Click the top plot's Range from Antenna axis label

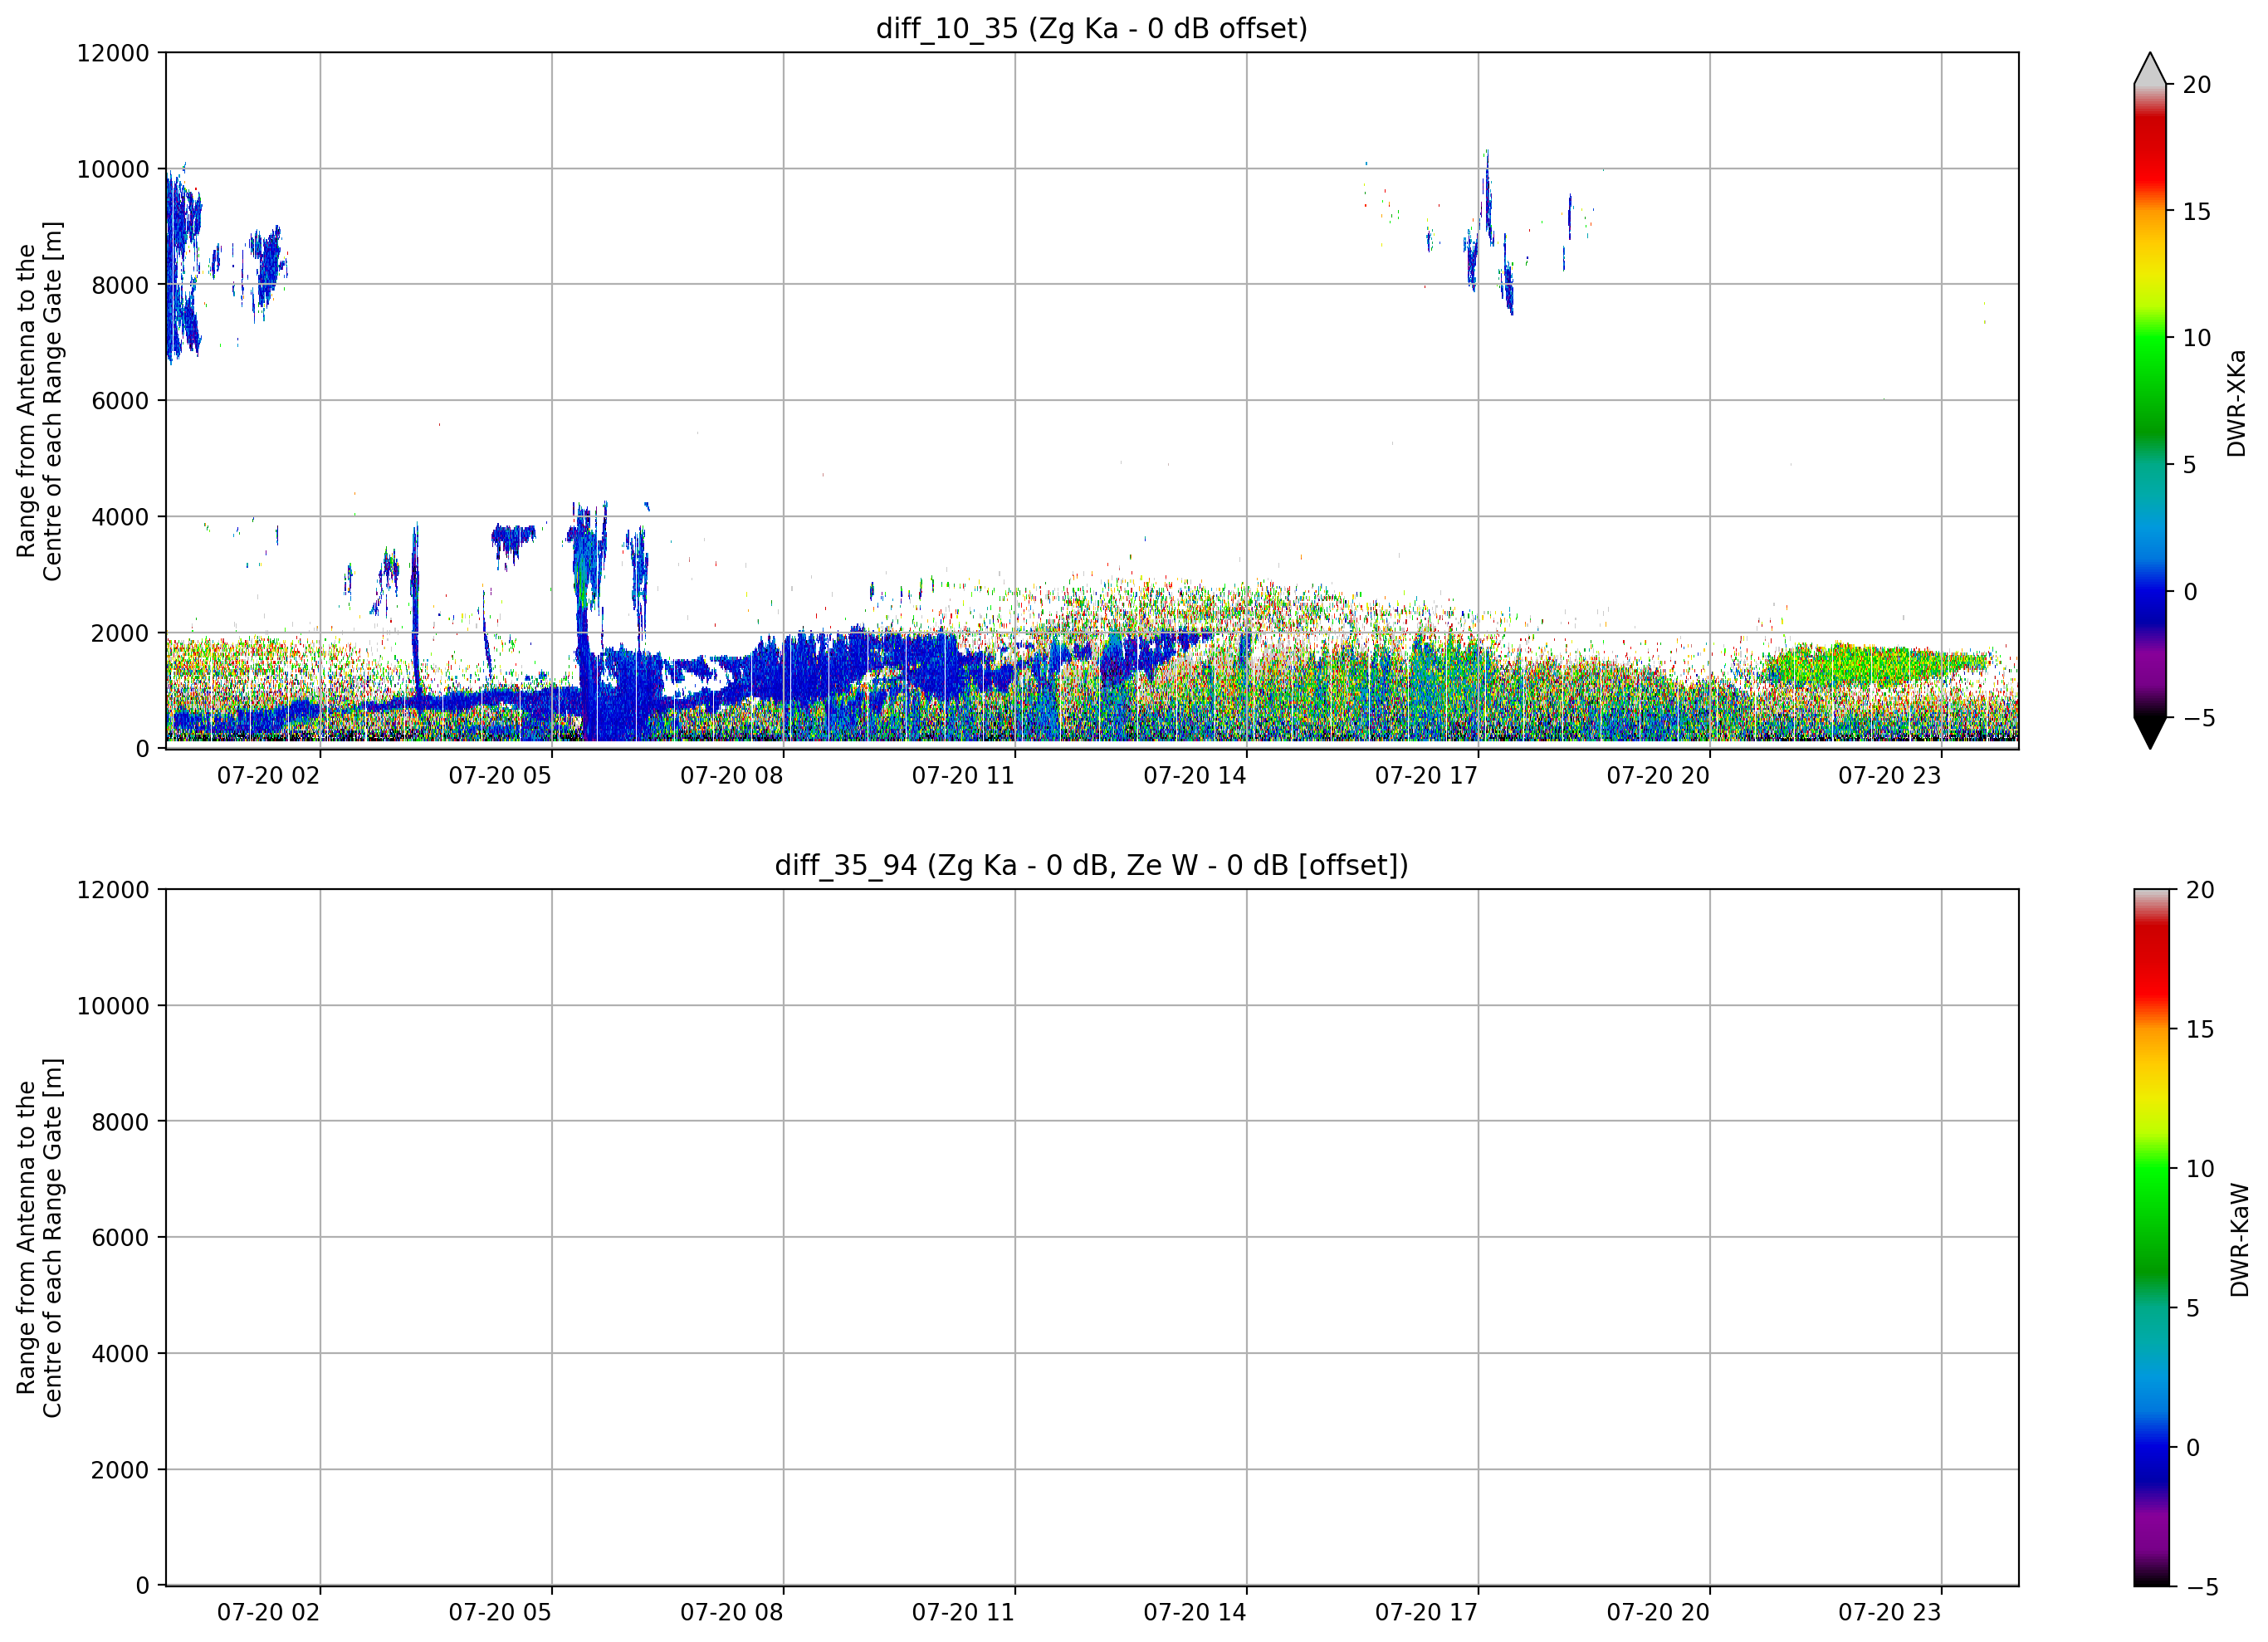pyautogui.click(x=39, y=401)
